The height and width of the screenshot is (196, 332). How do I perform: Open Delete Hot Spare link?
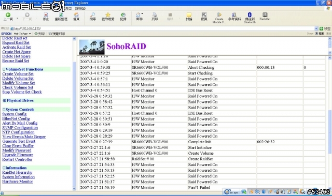coord(16,56)
